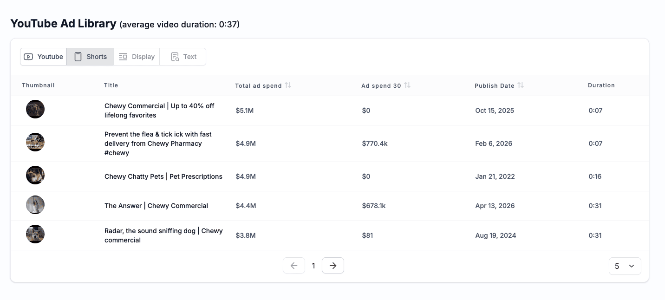Select the $3.8M total spend value
This screenshot has width=665, height=300.
click(x=246, y=235)
